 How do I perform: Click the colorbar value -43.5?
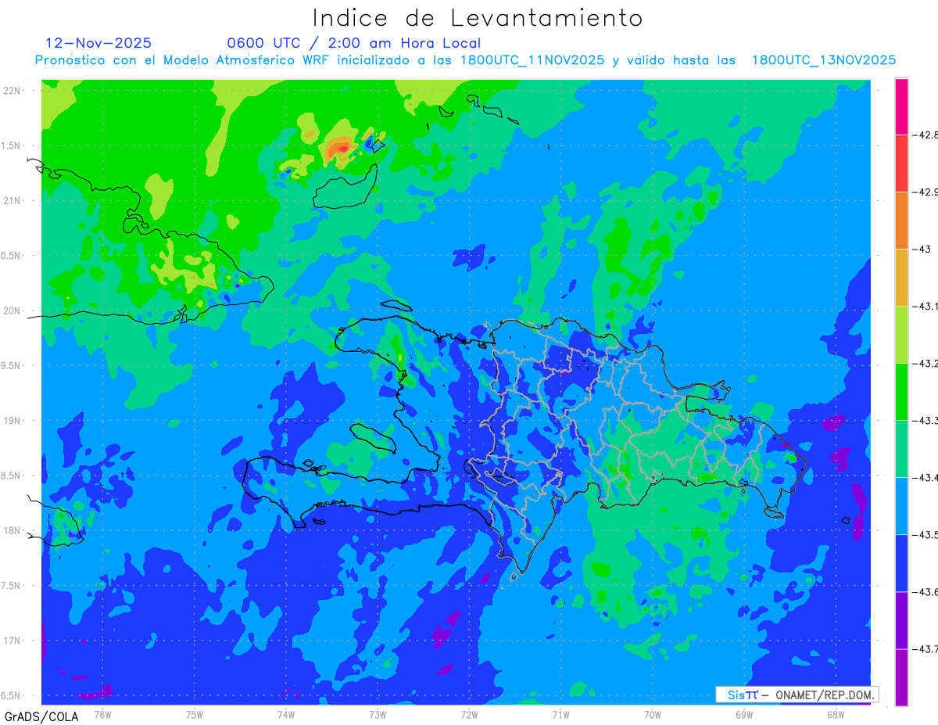point(925,535)
